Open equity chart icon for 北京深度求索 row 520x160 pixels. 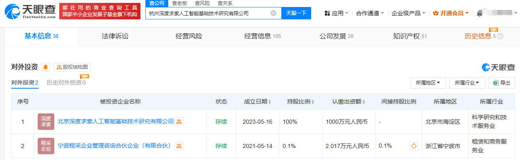click(179, 122)
